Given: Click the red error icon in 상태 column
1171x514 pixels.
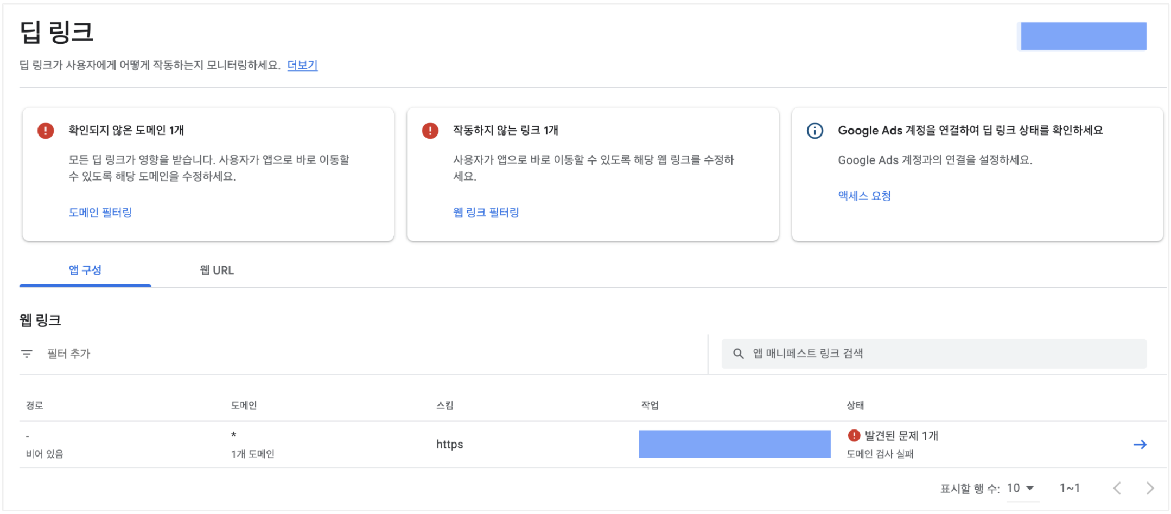Looking at the screenshot, I should pos(854,435).
